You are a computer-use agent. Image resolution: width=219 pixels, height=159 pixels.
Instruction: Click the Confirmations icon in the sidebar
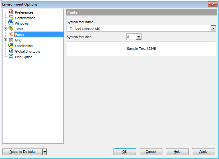tap(11, 18)
